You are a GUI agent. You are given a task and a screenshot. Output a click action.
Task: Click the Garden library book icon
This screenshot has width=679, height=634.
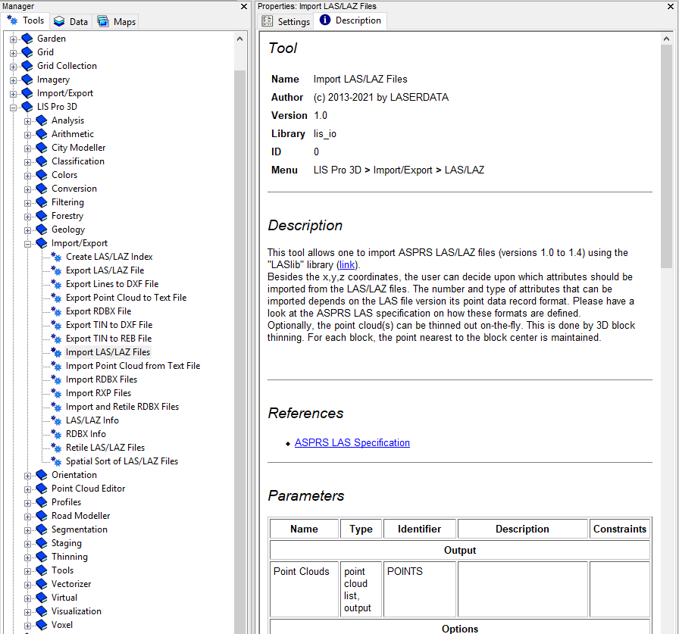[x=27, y=39]
